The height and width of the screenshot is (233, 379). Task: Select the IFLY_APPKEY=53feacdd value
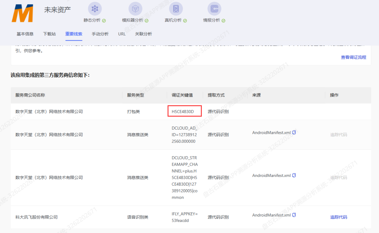185,217
